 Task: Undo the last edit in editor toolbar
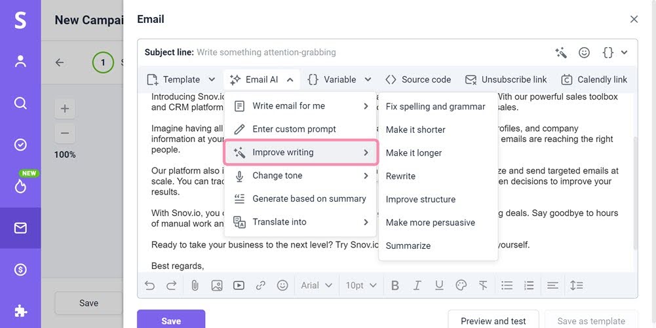click(150, 285)
